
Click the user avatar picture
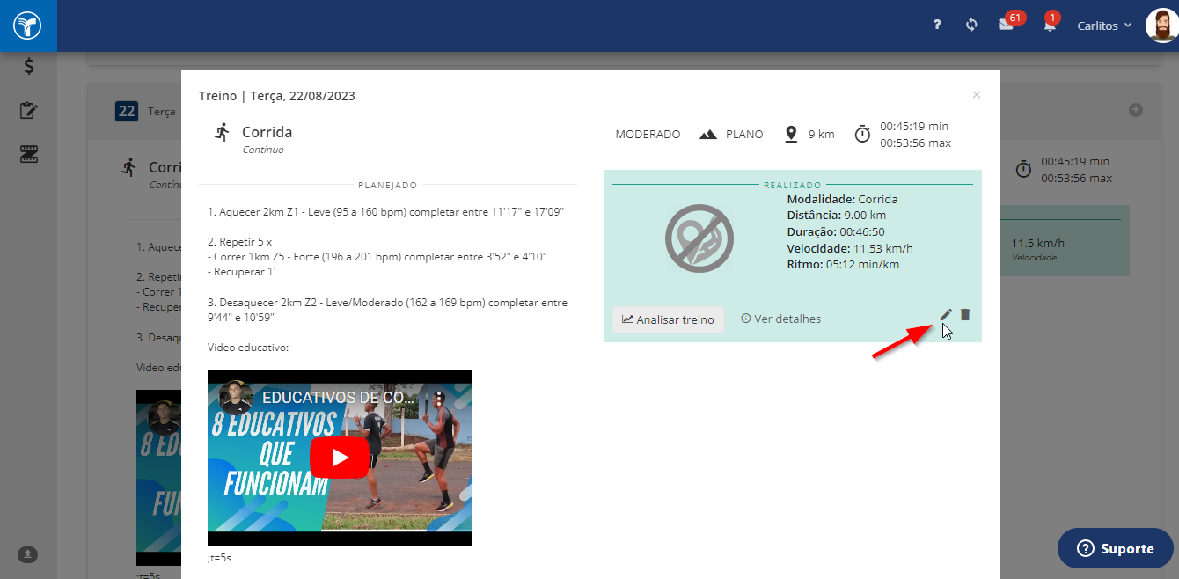1161,26
